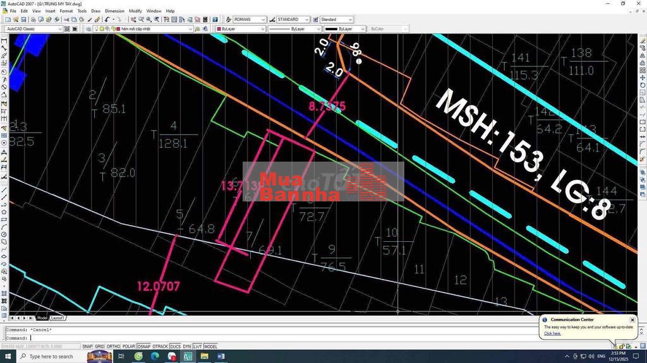Click the Open file icon
The width and height of the screenshot is (647, 363).
(16, 20)
